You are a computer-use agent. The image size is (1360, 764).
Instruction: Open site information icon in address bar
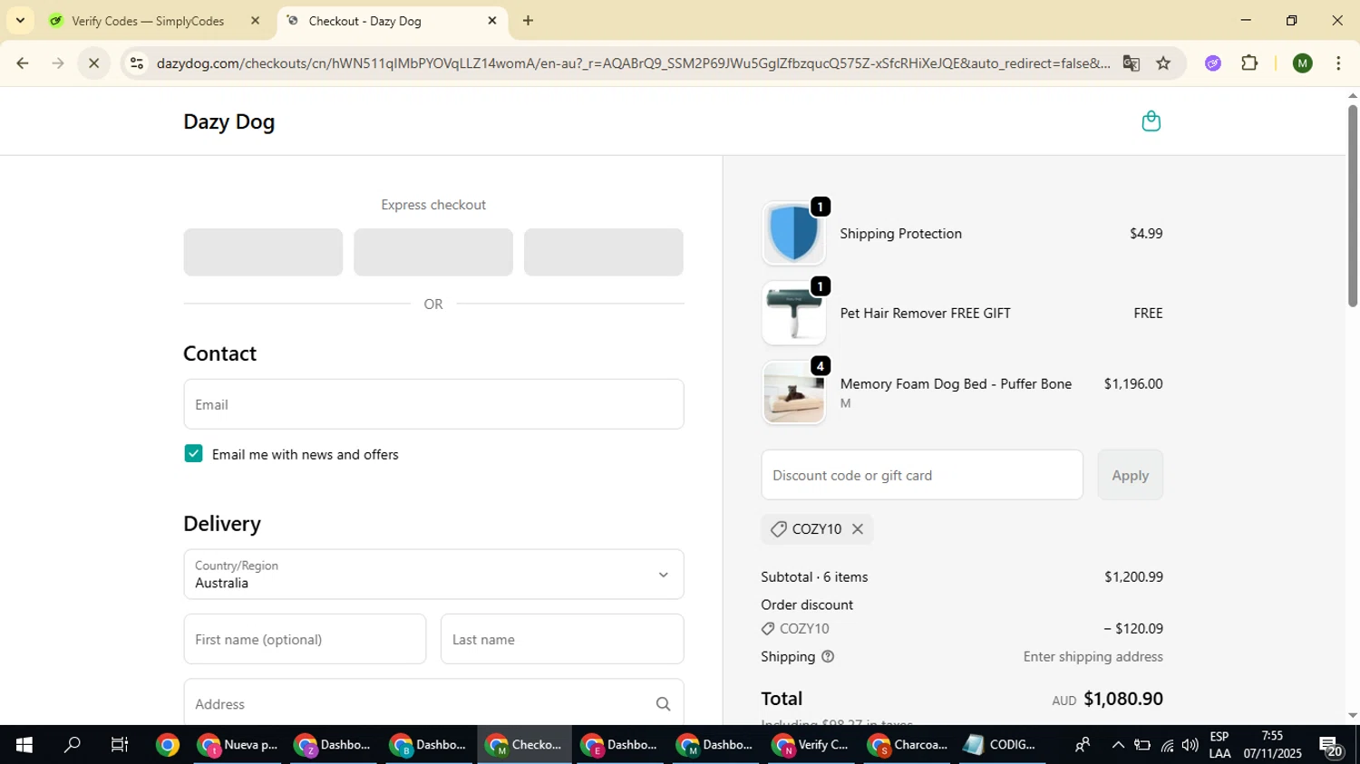click(136, 63)
